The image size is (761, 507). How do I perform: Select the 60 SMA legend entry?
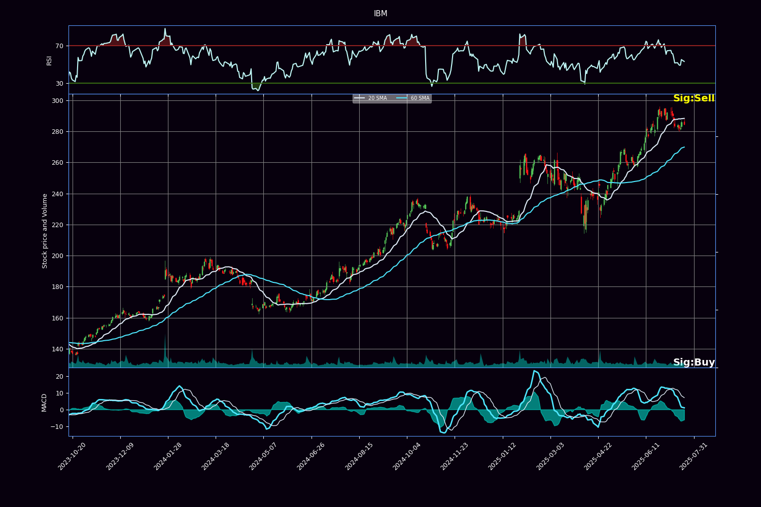[413, 98]
